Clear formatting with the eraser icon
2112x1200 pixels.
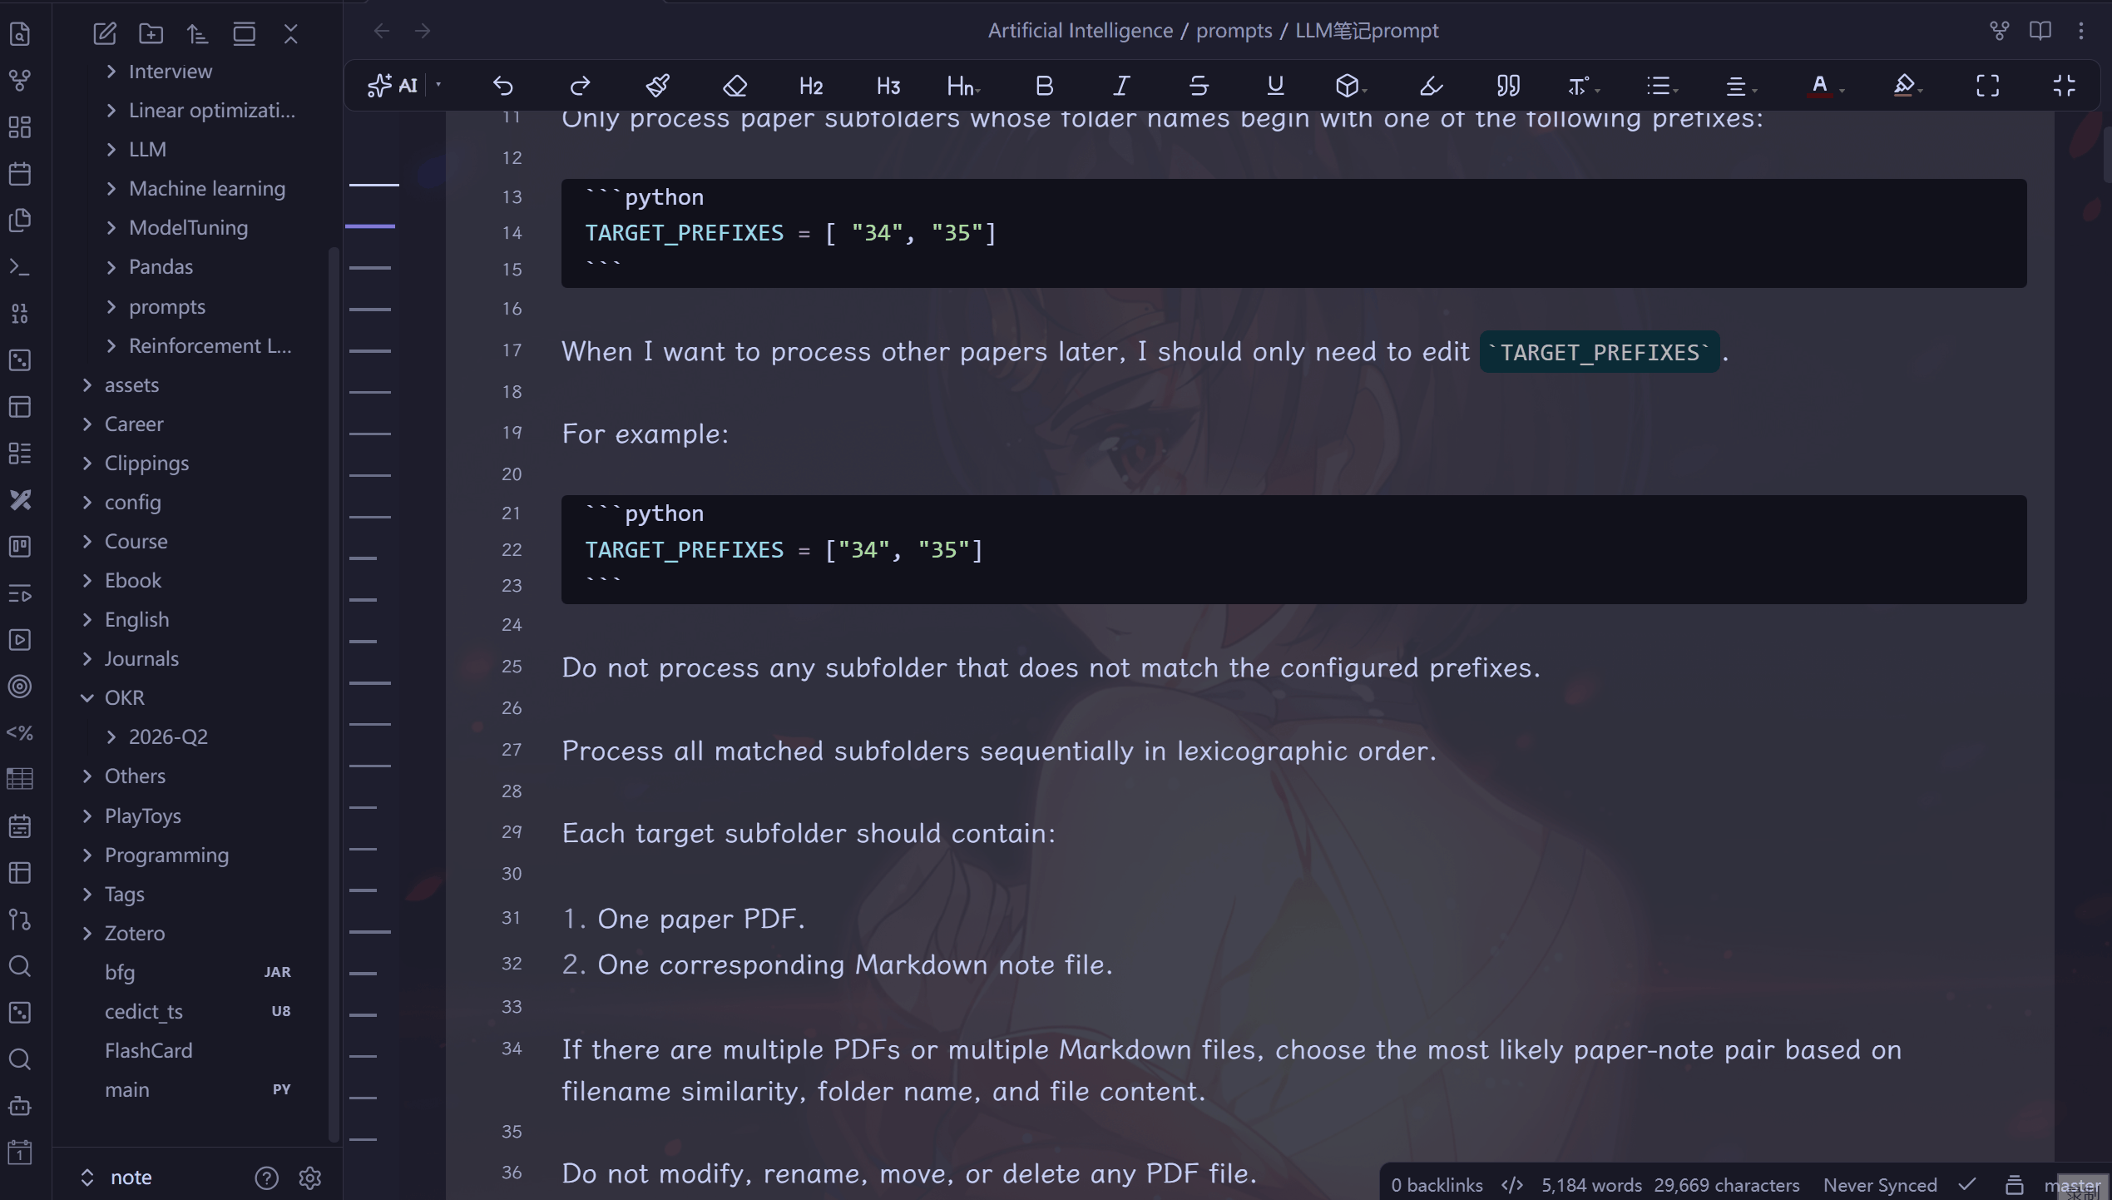pyautogui.click(x=735, y=85)
